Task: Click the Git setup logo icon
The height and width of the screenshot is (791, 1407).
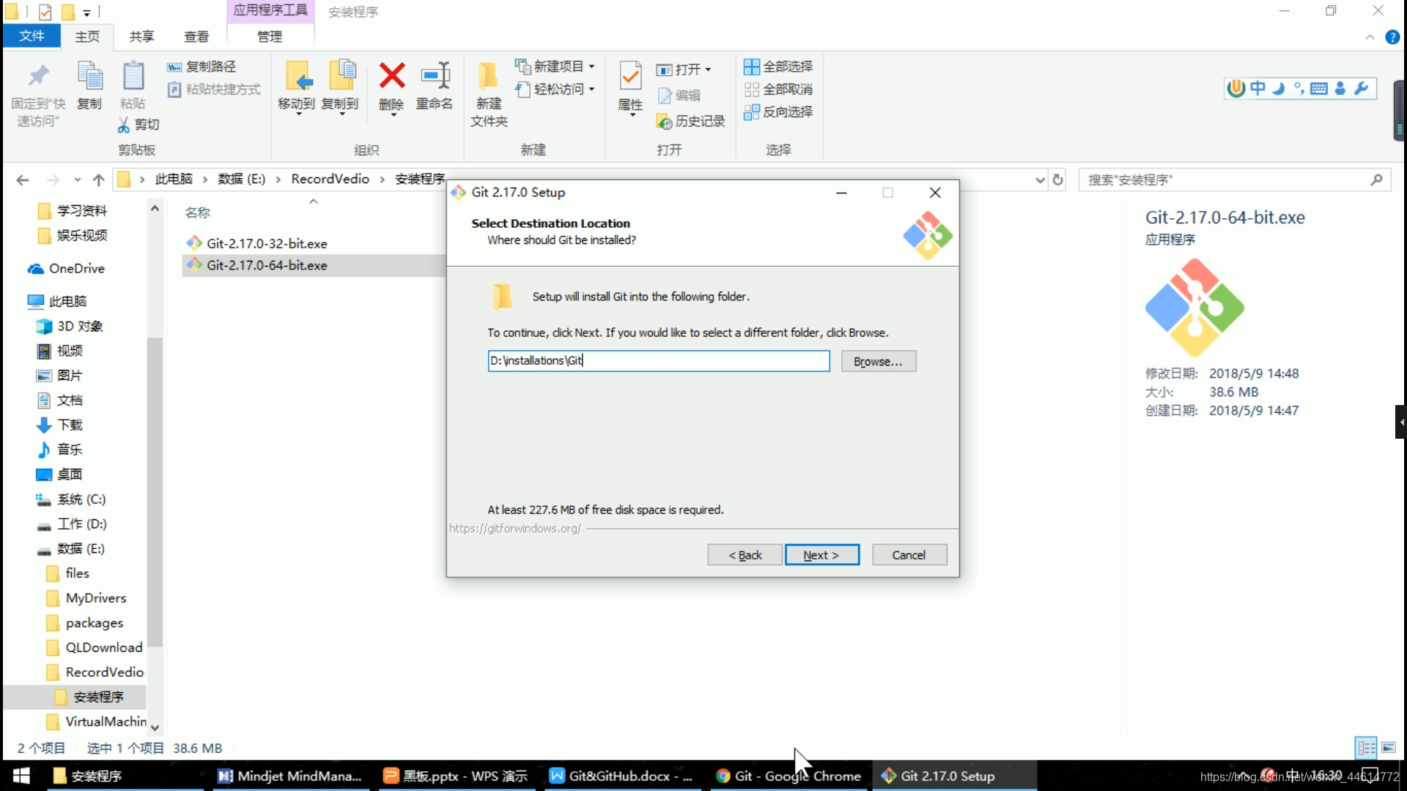Action: (926, 233)
